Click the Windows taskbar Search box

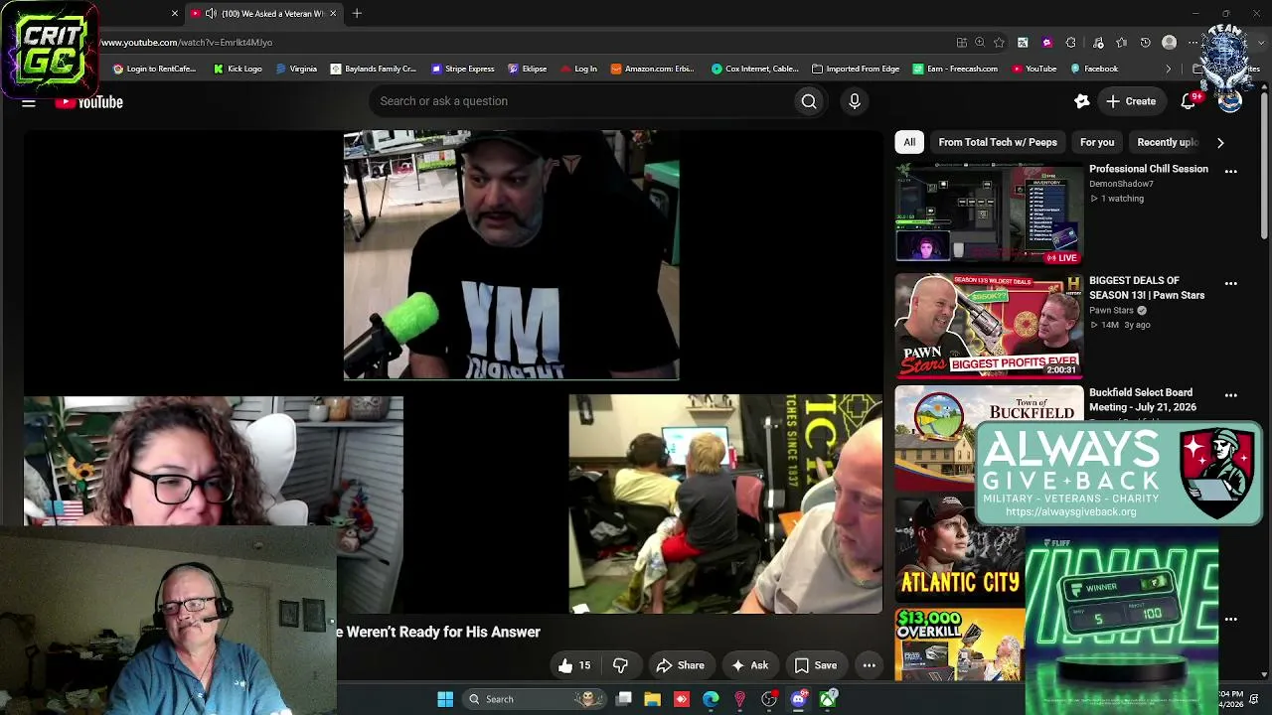(535, 699)
